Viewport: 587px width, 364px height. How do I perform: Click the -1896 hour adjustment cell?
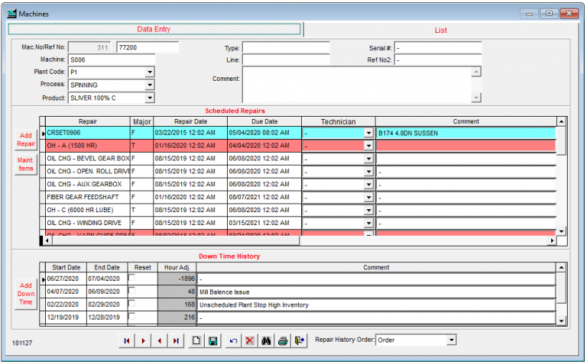coord(177,279)
